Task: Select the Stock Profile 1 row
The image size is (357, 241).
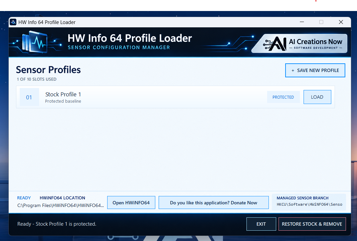Action: pos(175,97)
